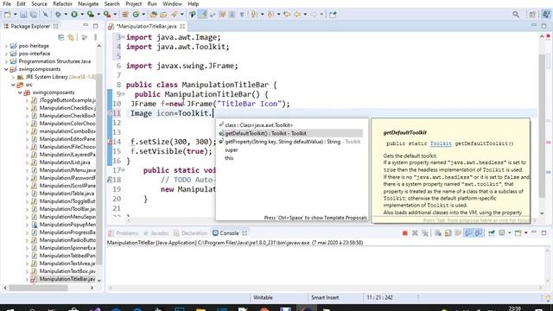Screen dimensions: 553x311
Task: Close the Console view tab
Action: point(245,233)
